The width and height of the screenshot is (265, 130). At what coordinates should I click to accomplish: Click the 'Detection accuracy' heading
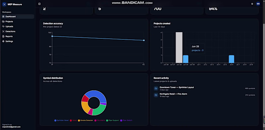53,23
